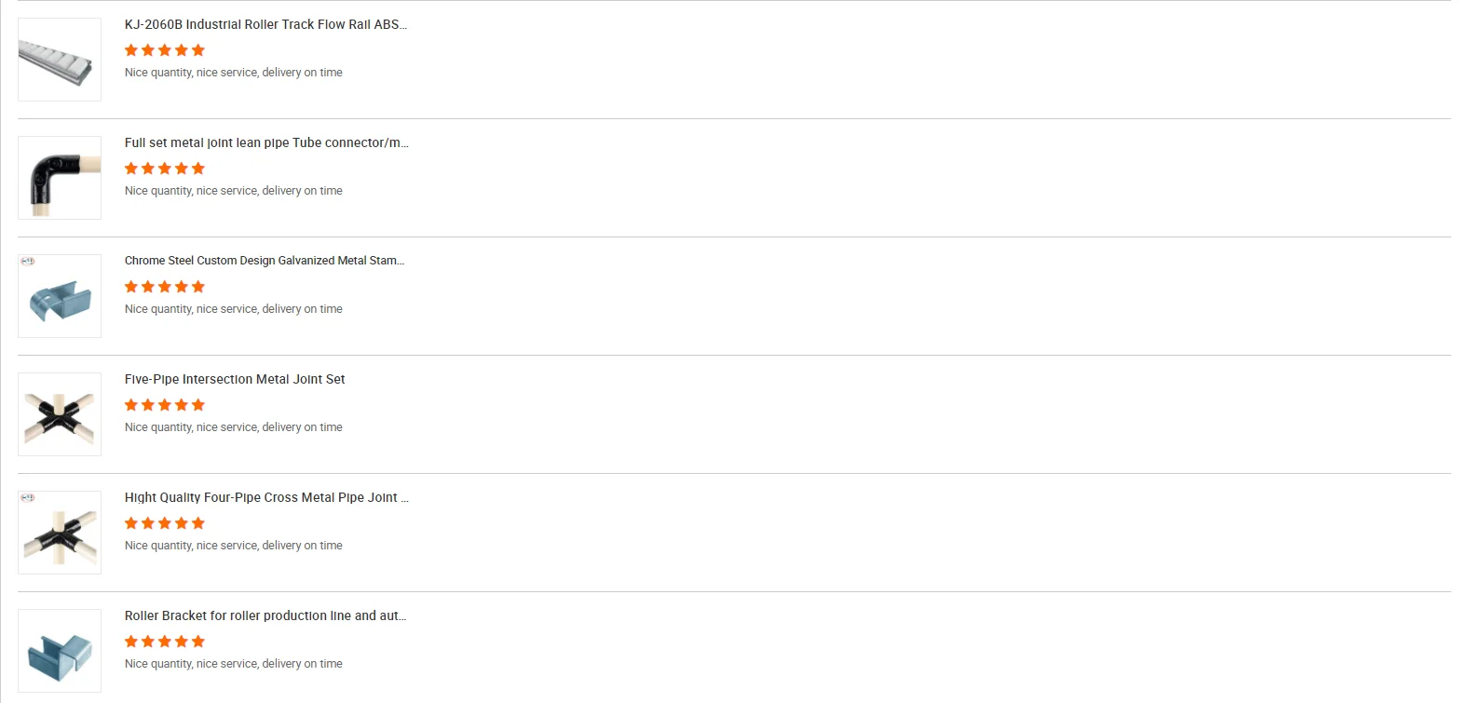The image size is (1468, 703).
Task: Click the Five-Pipe Intersection joint thumbnail
Action: [x=60, y=414]
